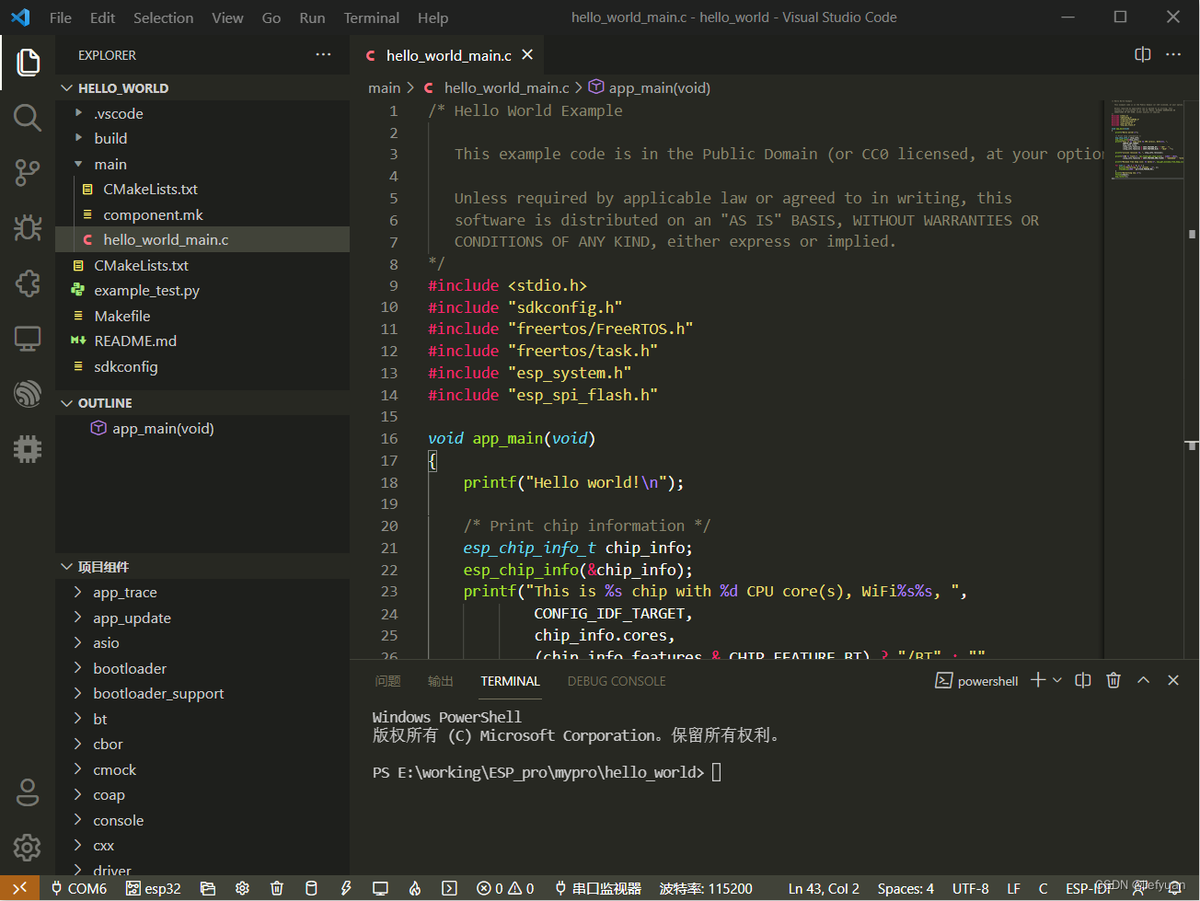Viewport: 1200px width, 901px height.
Task: Switch to the 问题 problems tab
Action: click(x=387, y=681)
